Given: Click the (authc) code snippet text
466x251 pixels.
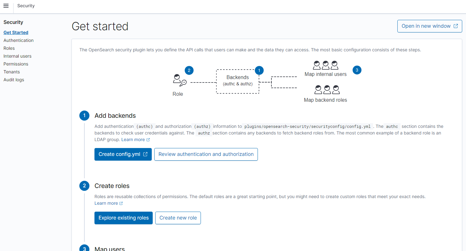Looking at the screenshot, I should tap(145, 127).
